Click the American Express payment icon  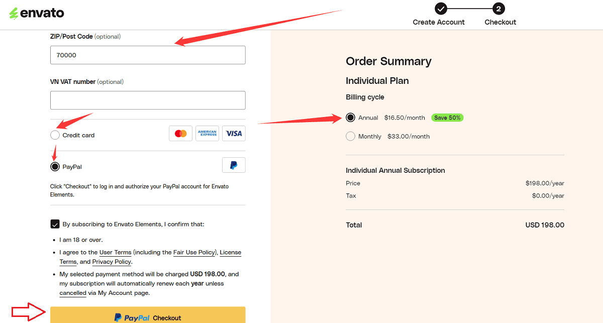click(x=207, y=133)
